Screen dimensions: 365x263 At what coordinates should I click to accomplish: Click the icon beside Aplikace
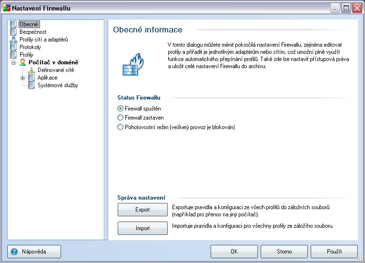pyautogui.click(x=31, y=78)
